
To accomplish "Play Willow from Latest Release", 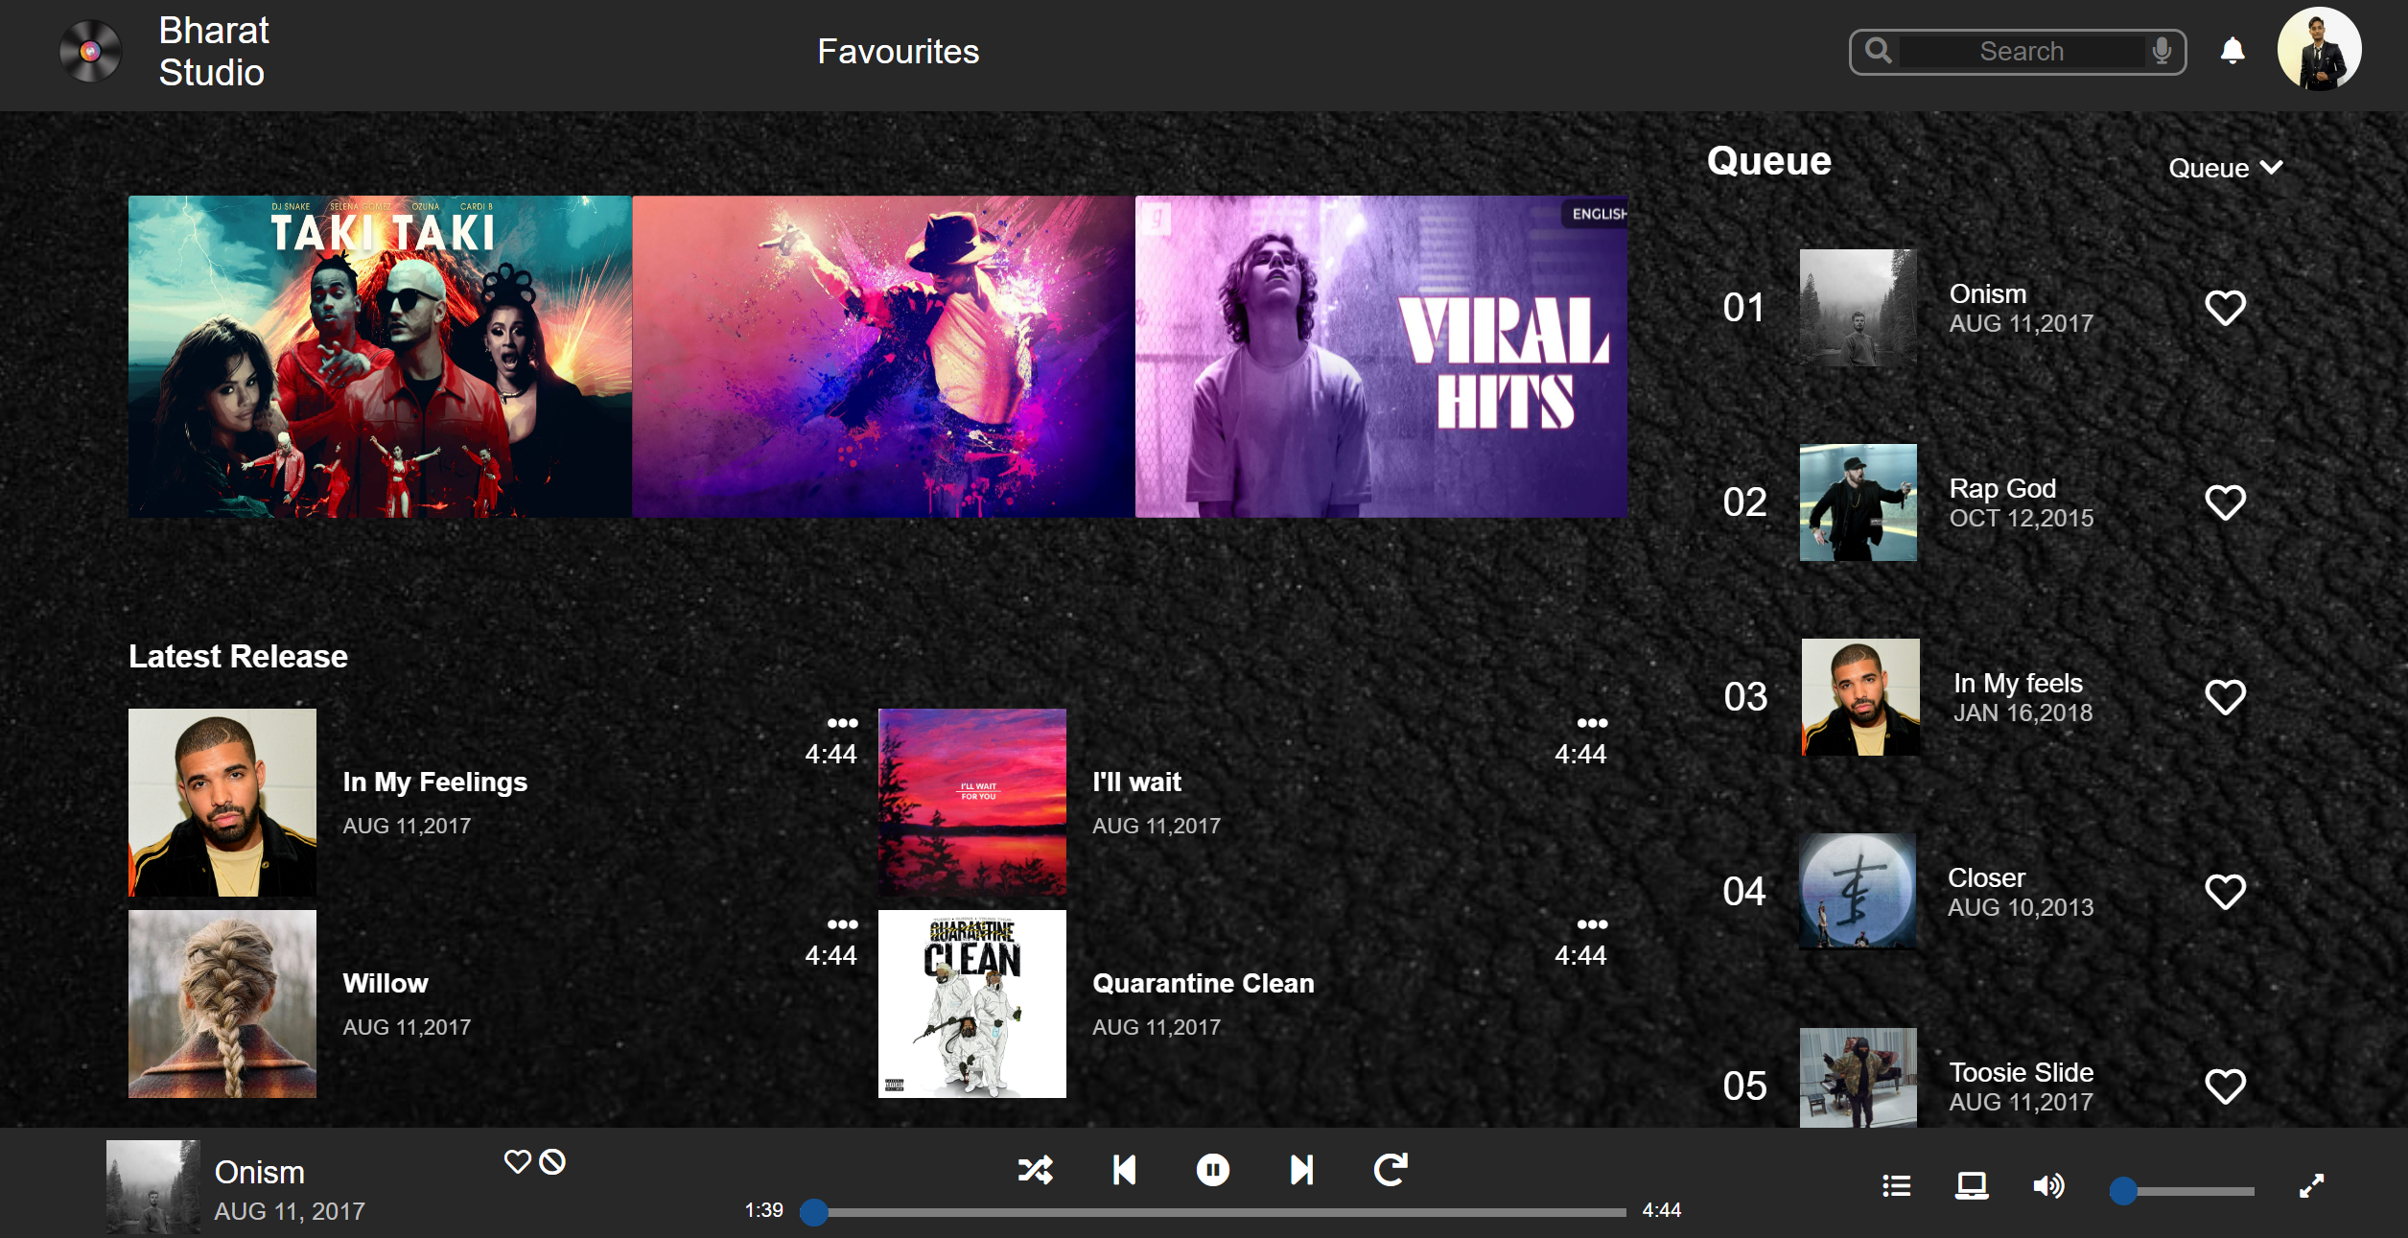I will coord(386,983).
